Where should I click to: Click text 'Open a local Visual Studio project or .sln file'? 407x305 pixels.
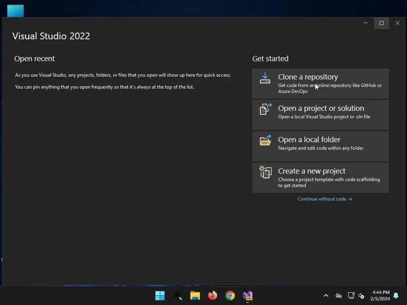(x=324, y=117)
